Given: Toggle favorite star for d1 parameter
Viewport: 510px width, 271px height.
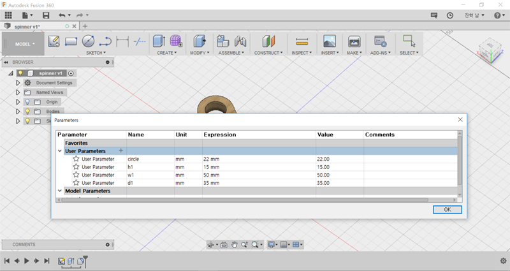Looking at the screenshot, I should pyautogui.click(x=76, y=183).
